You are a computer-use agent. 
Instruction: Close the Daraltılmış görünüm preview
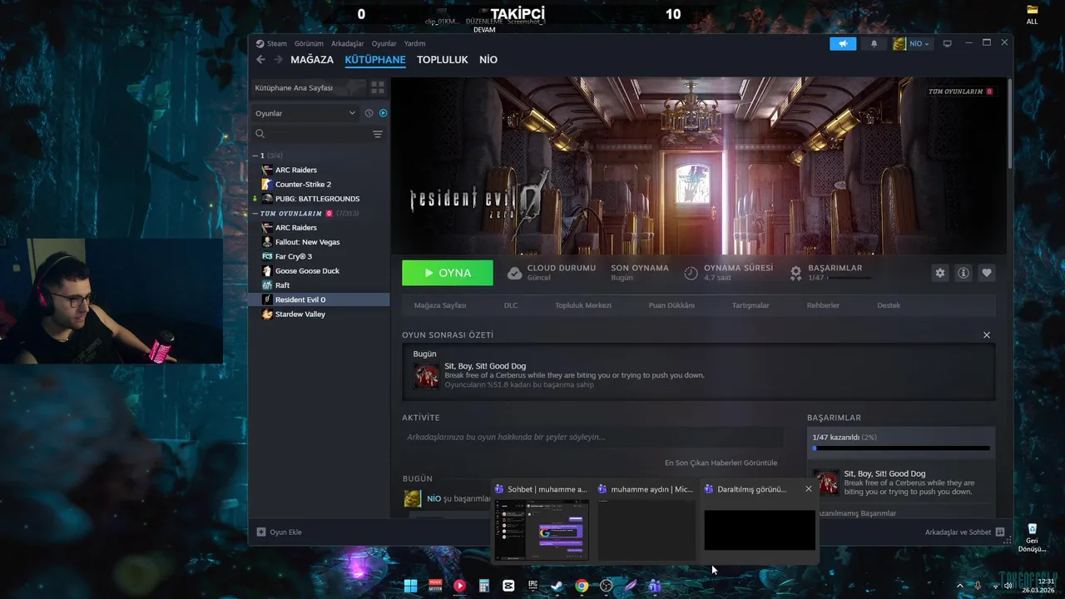point(808,489)
